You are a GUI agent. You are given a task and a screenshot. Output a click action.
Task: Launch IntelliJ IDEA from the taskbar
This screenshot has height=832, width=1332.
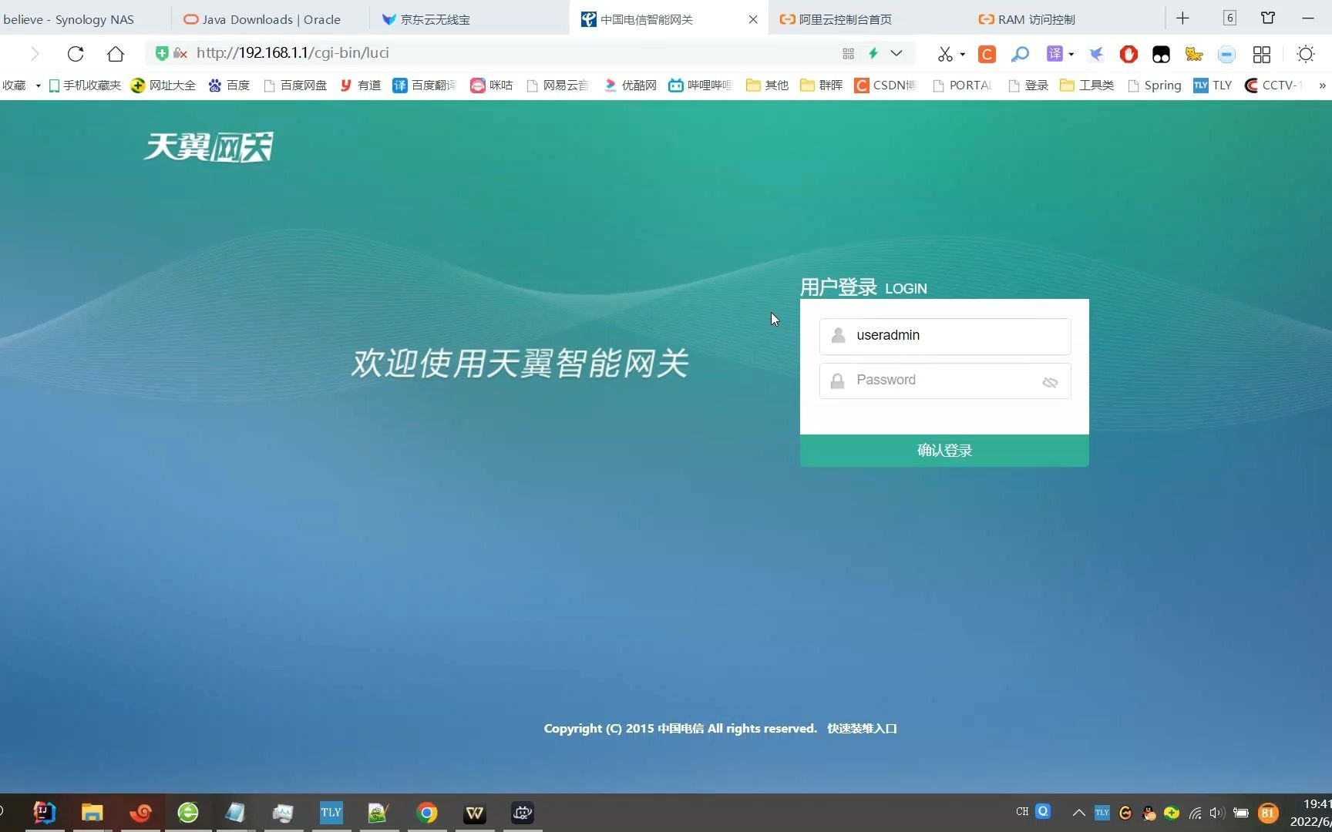[x=43, y=813]
